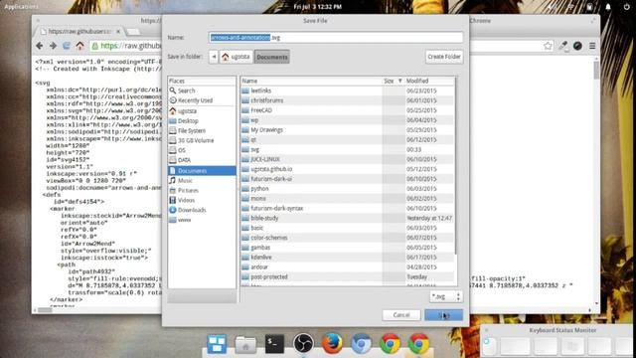Open the *.svg file type filter dropdown
The image size is (636, 358).
[446, 296]
